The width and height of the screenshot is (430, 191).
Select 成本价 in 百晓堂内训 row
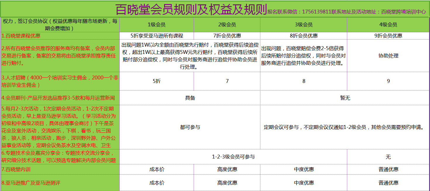[156, 169]
